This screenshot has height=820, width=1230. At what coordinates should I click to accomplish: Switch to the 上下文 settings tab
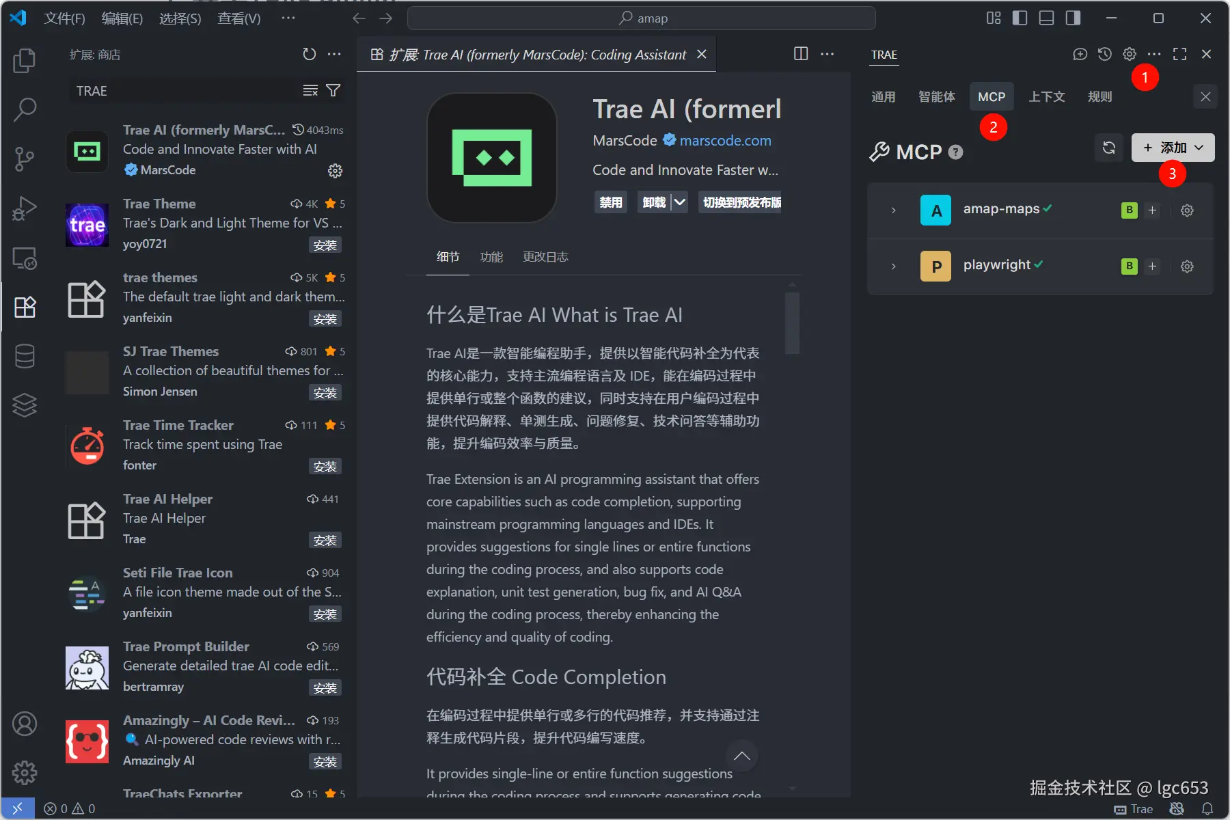[1047, 97]
